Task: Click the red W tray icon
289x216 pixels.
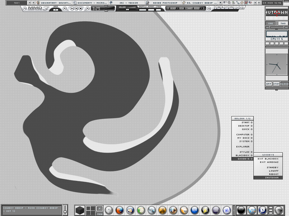Action: [246, 3]
